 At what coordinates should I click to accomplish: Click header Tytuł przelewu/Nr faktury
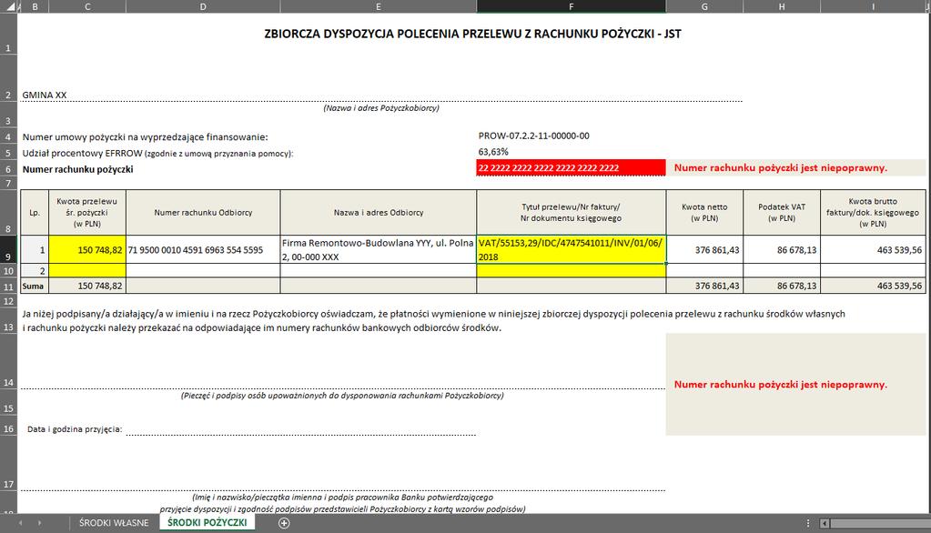pyautogui.click(x=572, y=213)
